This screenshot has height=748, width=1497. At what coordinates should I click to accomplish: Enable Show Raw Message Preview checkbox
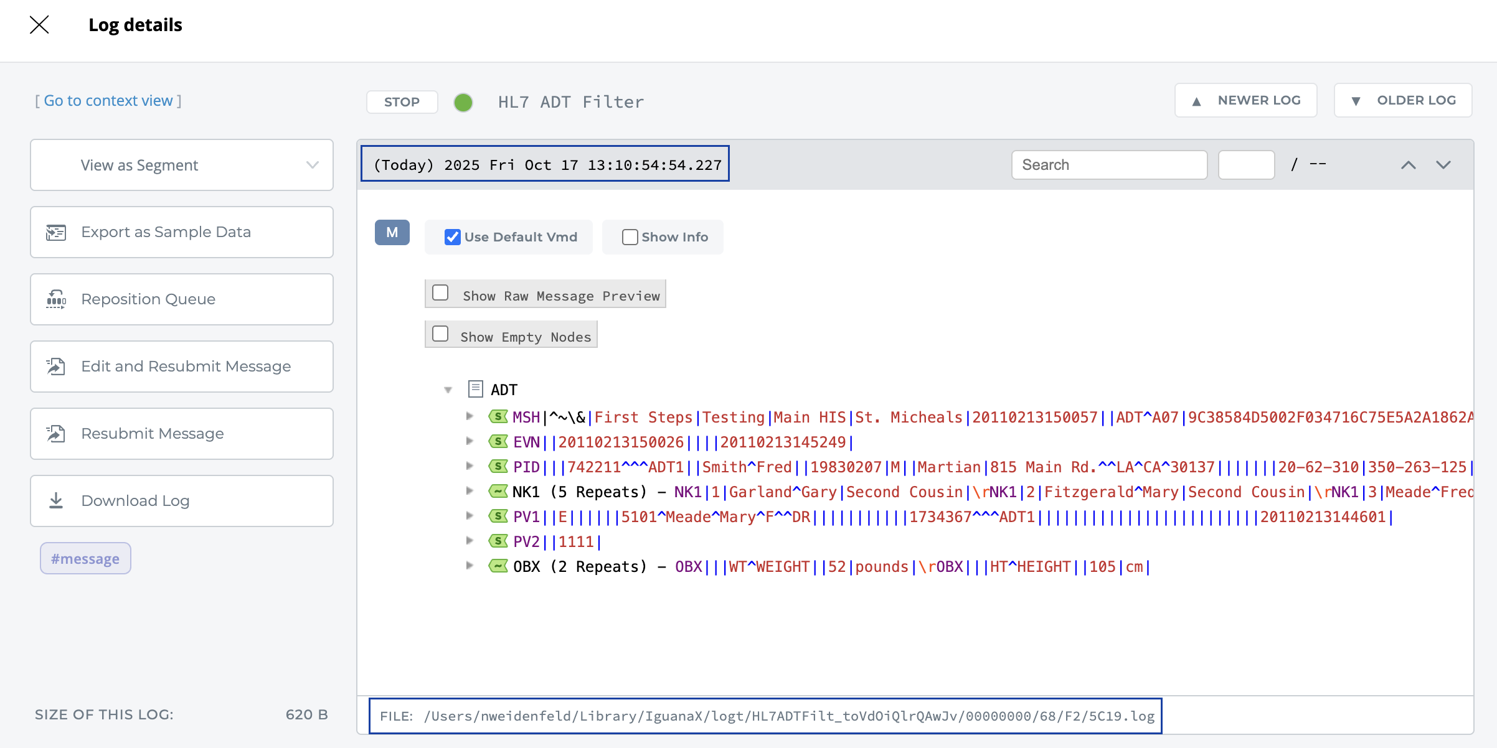441,293
